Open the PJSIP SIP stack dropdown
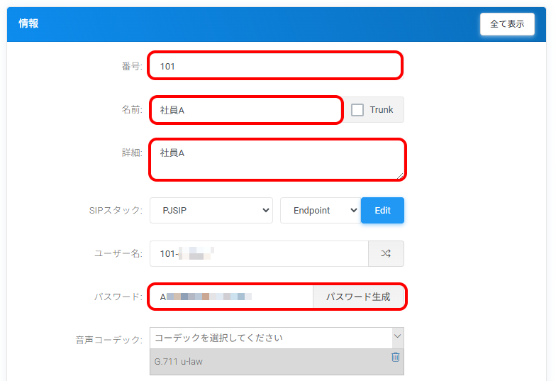Viewport: 556px width, 381px height. coord(211,211)
